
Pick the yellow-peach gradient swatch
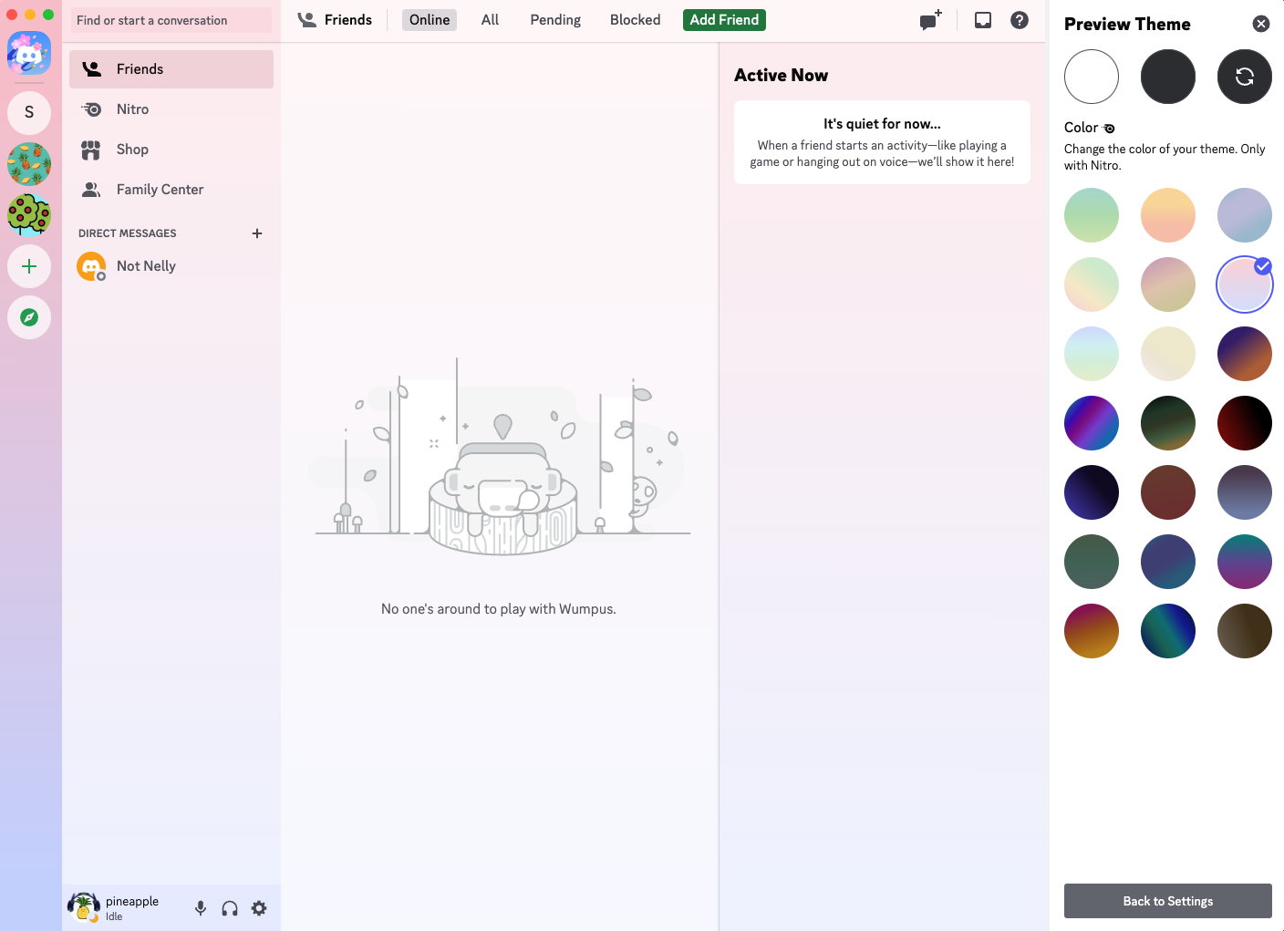pos(1168,215)
